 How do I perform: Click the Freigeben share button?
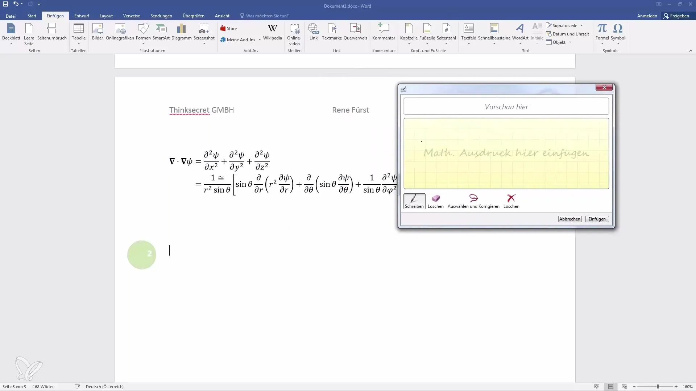pyautogui.click(x=676, y=16)
